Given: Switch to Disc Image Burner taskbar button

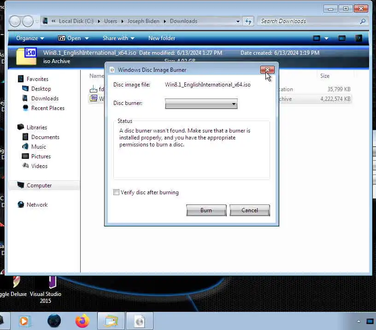Looking at the screenshot, I should coord(140,321).
